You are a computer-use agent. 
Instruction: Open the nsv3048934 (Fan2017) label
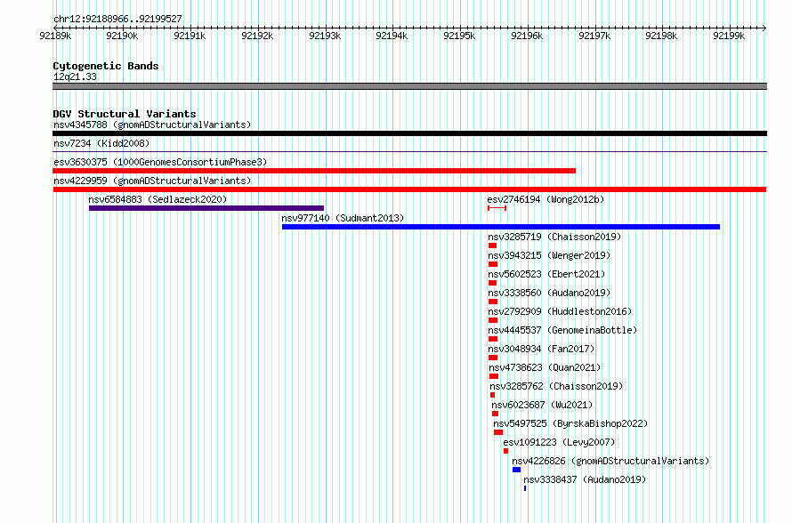[x=541, y=349]
